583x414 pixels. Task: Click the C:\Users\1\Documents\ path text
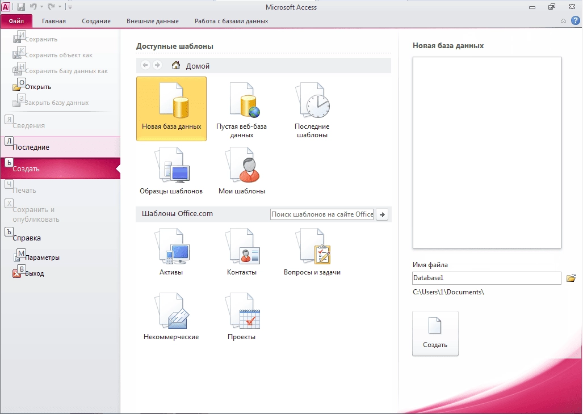click(448, 292)
